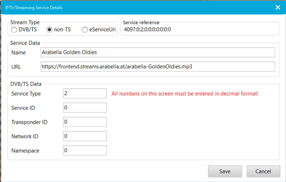Click the DVB/TS Data group heading
286x182 pixels.
tap(26, 84)
